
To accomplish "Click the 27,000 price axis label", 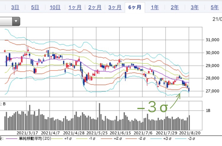I will click(x=212, y=91).
